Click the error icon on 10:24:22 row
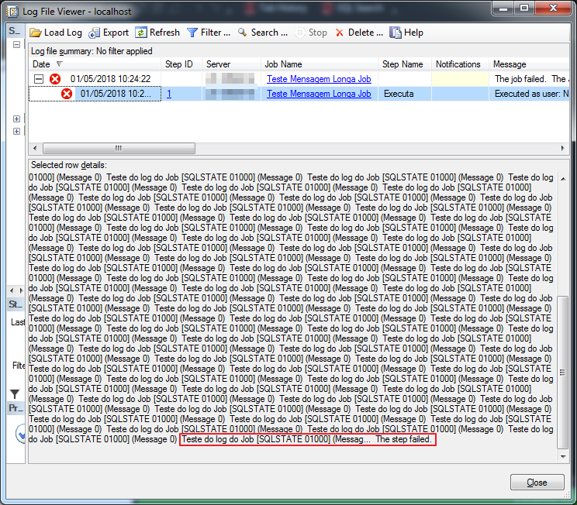Screen dimensions: 577x505 click(x=55, y=79)
